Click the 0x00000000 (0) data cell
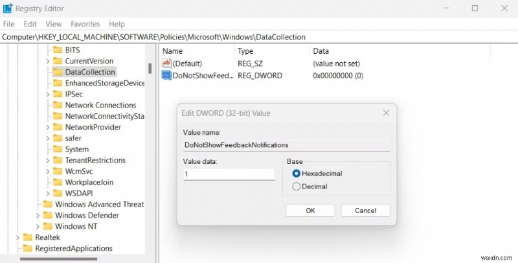This screenshot has width=518, height=263. point(338,76)
